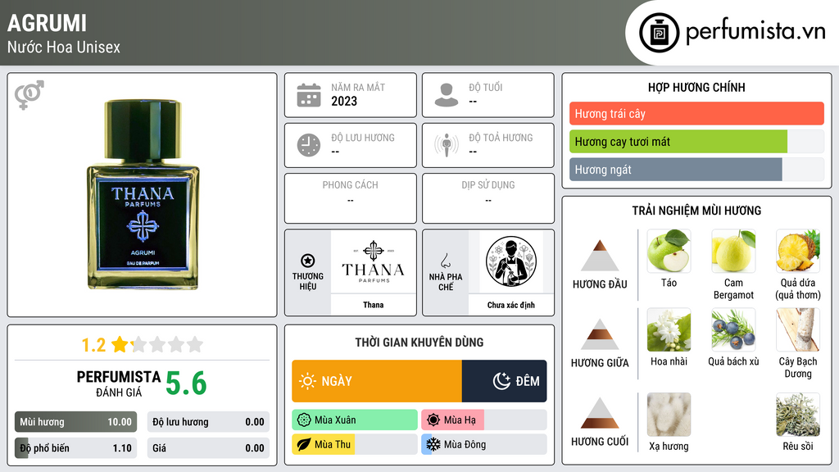Click the Hương giữa pyramid icon
The image size is (839, 472).
pyautogui.click(x=600, y=334)
